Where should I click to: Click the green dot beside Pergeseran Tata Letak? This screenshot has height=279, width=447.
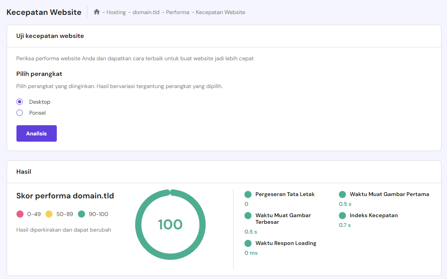click(248, 194)
